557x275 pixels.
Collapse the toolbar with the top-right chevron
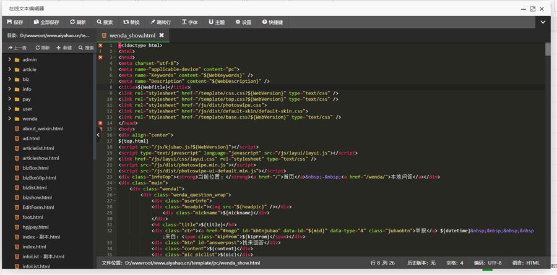[x=543, y=22]
